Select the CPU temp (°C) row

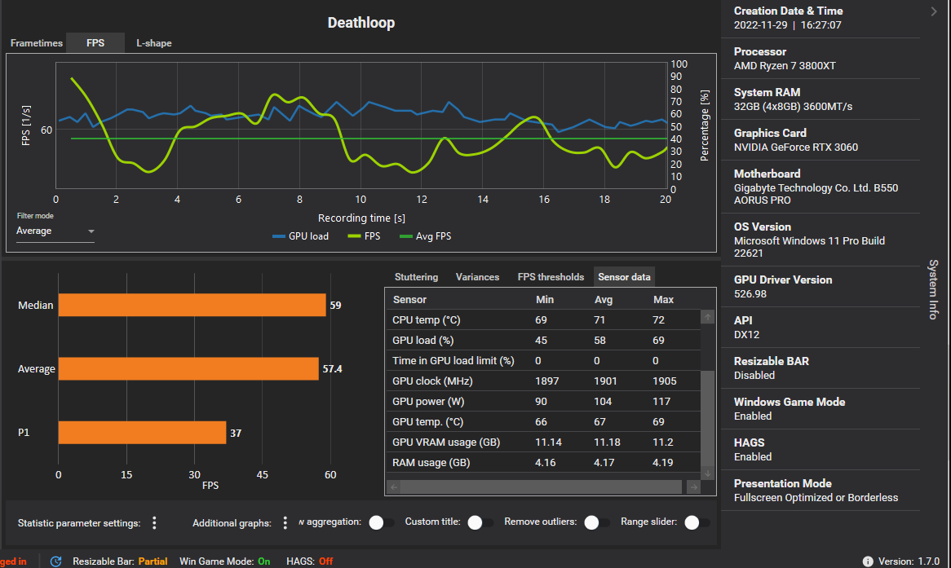pos(543,320)
